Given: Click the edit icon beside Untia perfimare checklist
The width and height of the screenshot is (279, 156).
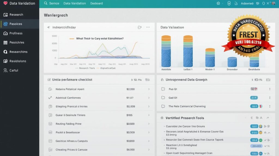Looking at the screenshot, I should [49, 80].
